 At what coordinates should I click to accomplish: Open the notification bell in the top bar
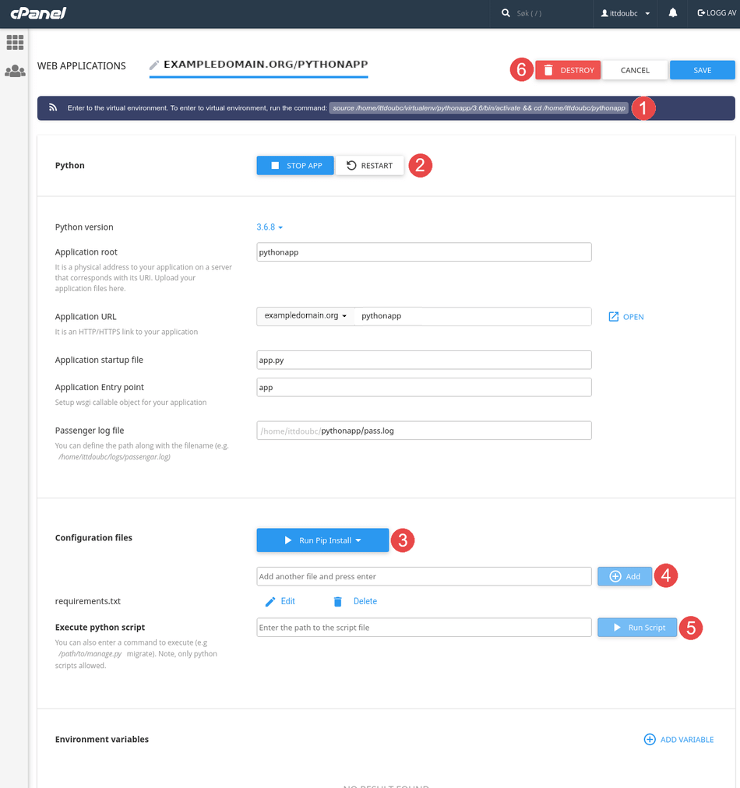pyautogui.click(x=672, y=13)
